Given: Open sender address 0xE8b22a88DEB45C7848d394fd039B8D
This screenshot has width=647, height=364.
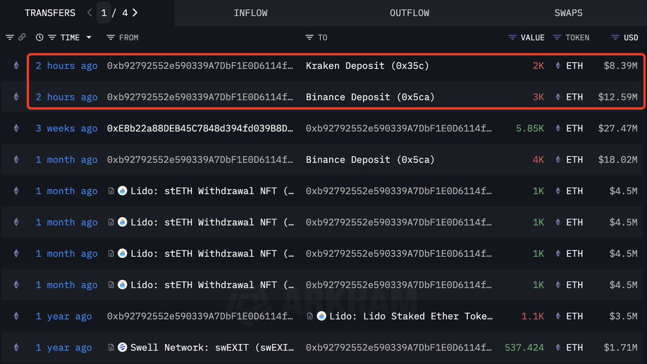Looking at the screenshot, I should (x=201, y=128).
